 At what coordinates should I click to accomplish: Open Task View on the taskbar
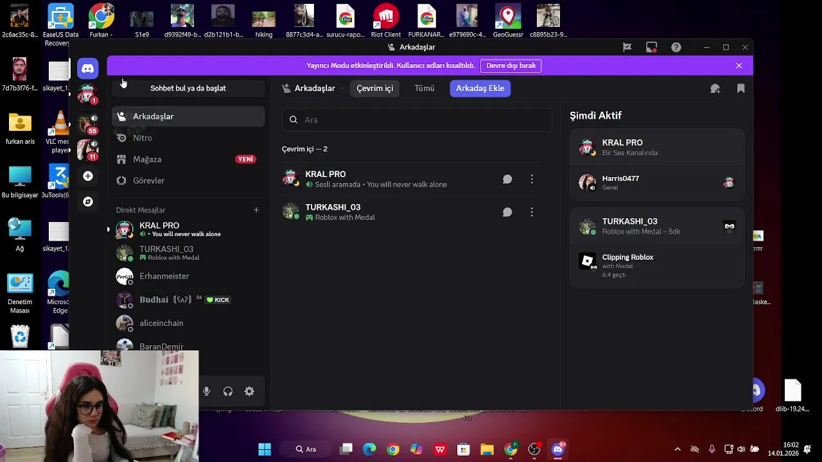346,449
